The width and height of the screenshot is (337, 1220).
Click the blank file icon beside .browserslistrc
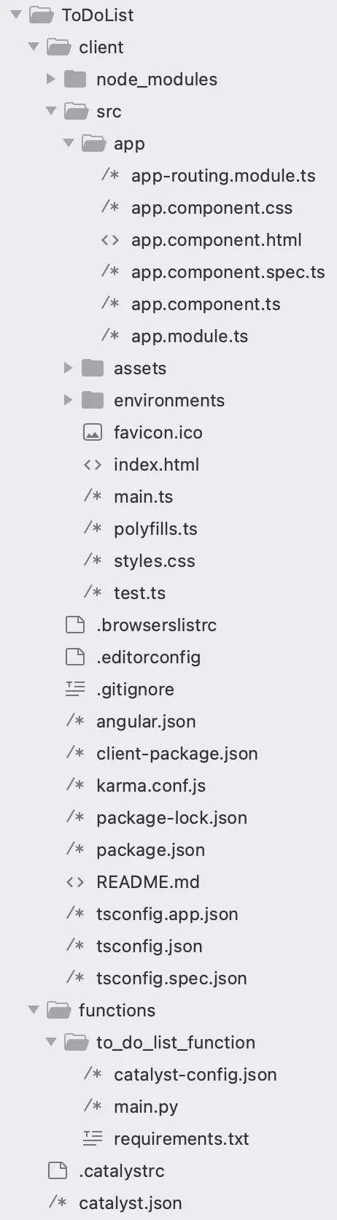coord(75,625)
